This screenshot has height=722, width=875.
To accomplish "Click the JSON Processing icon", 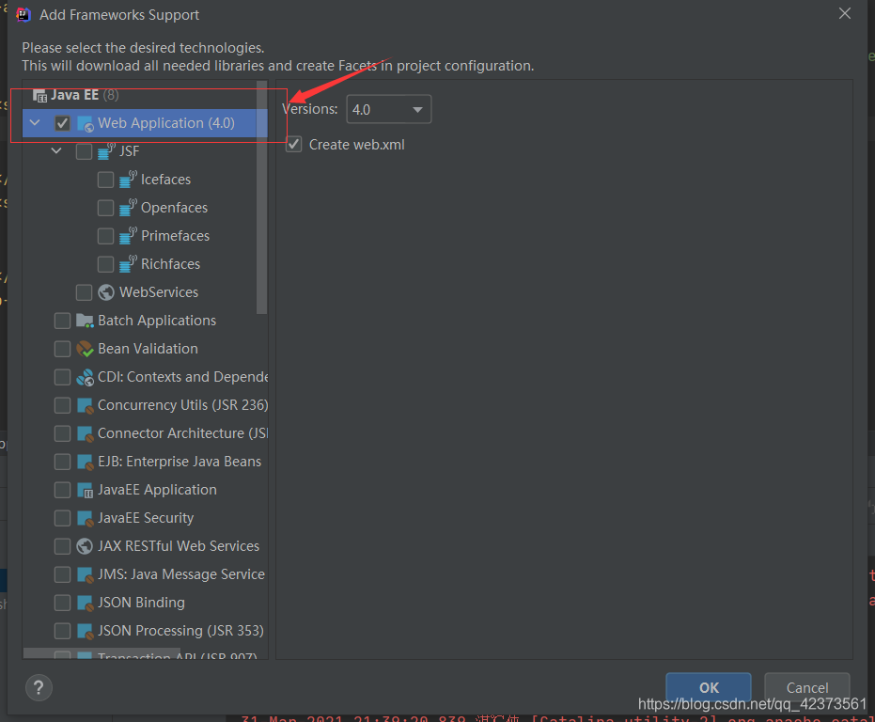I will [85, 632].
